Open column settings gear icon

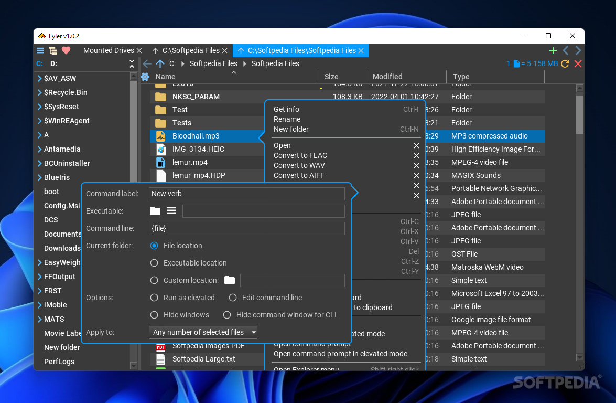(x=145, y=77)
